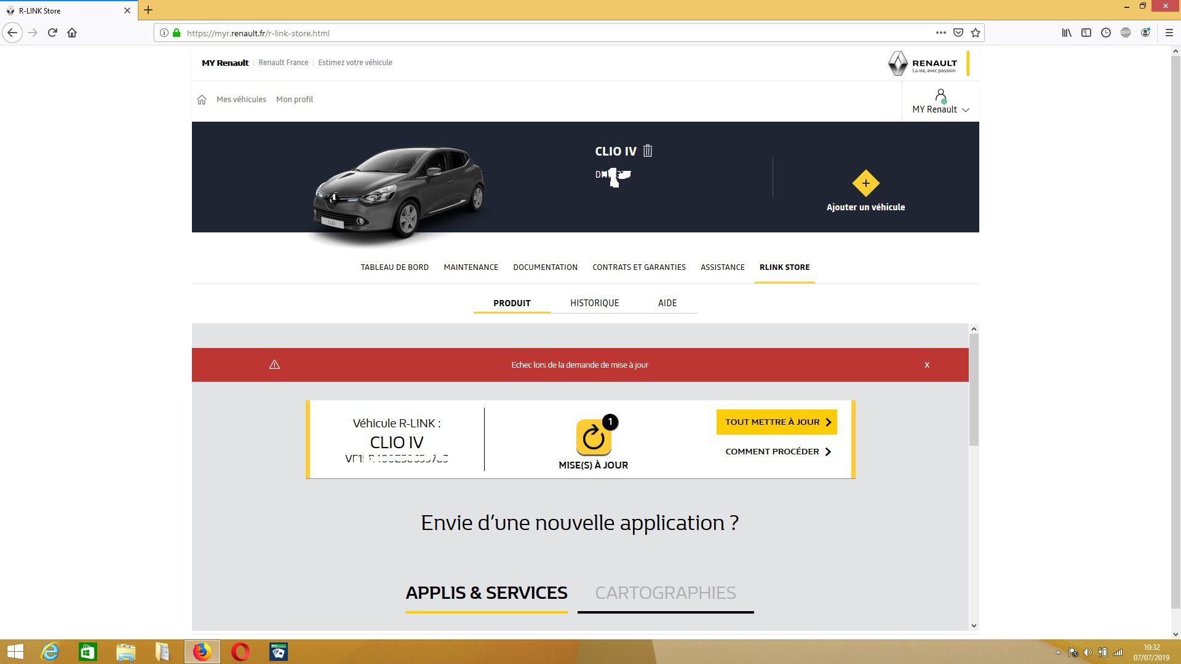Open Firefox hamburger menu

pyautogui.click(x=1169, y=33)
